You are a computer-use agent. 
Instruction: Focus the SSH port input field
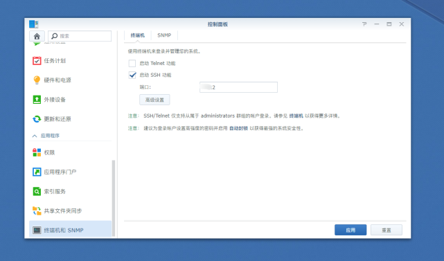[238, 87]
